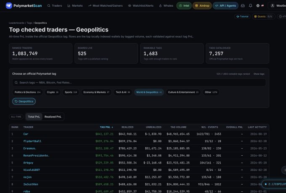Viewport: 286px width, 193px height.
Task: Open the Markets nav item
Action: point(75,5)
